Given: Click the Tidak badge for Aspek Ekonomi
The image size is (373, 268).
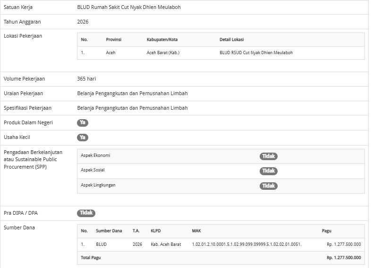Looking at the screenshot, I should coord(268,156).
